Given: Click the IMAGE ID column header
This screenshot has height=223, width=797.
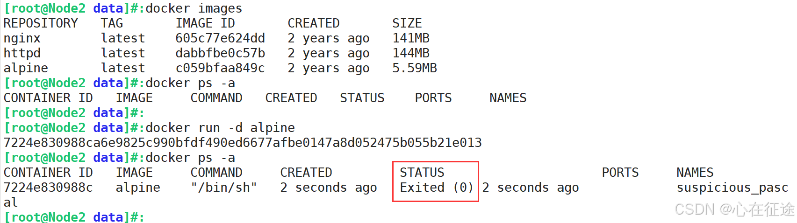Looking at the screenshot, I should (205, 23).
